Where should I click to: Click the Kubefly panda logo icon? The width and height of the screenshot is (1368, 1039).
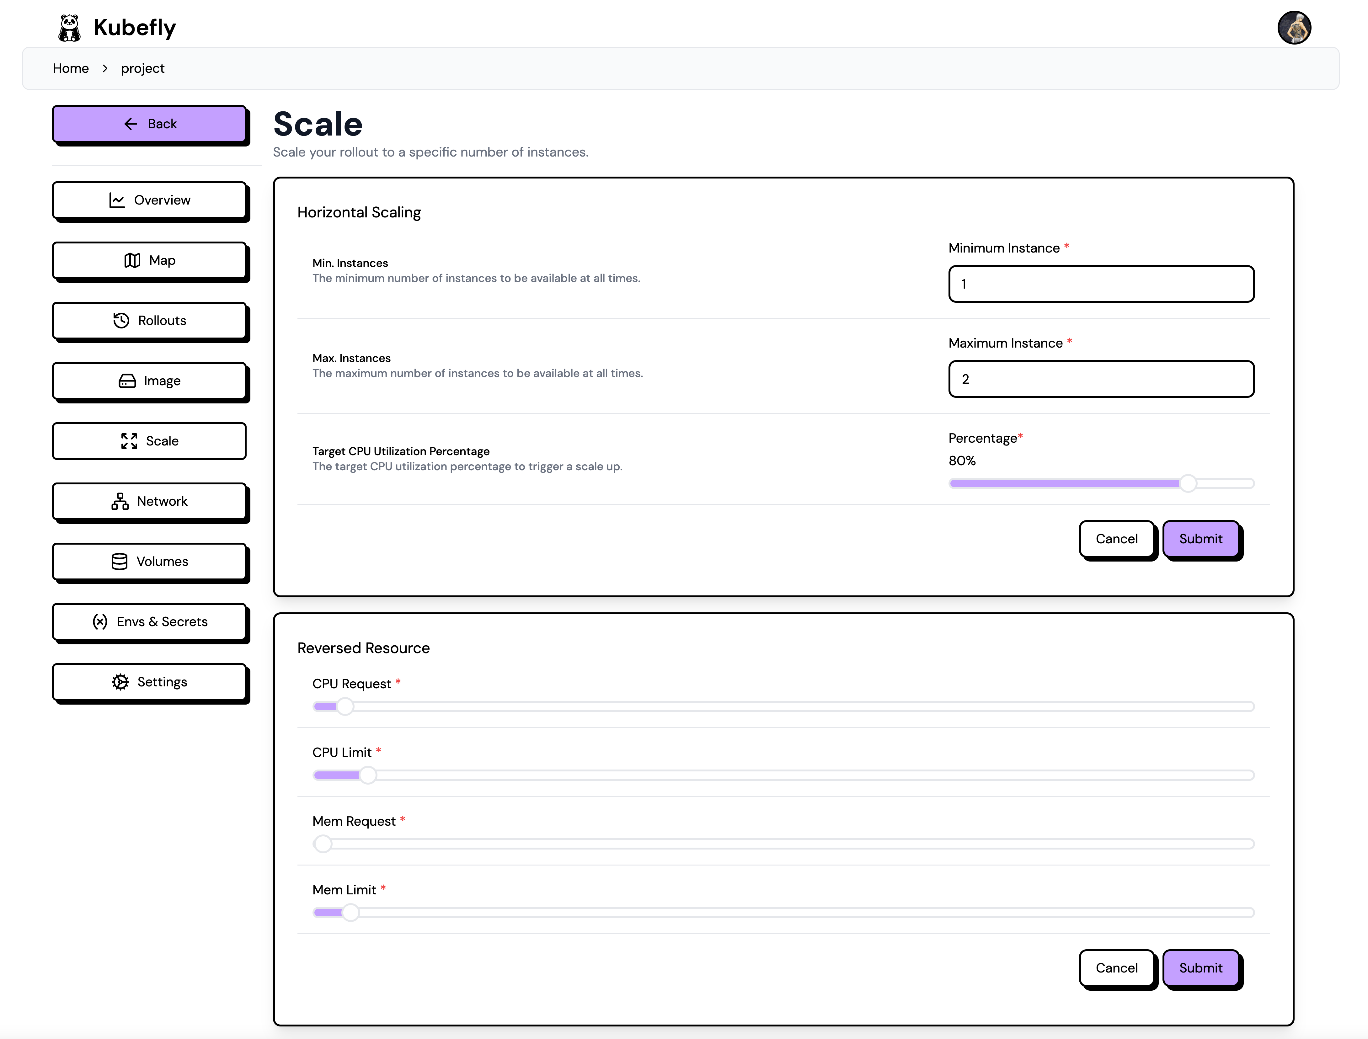69,28
